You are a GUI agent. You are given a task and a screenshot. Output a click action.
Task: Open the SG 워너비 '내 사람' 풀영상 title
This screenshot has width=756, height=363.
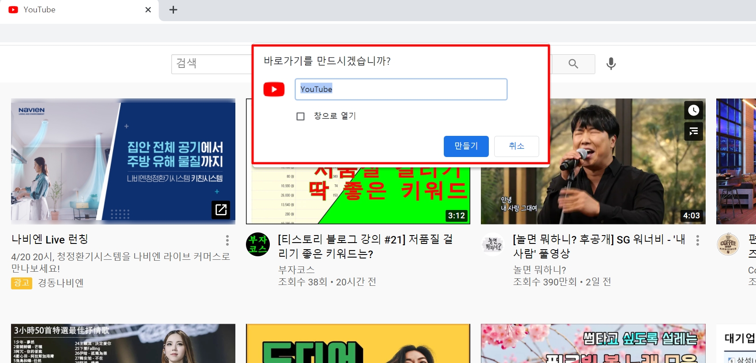[599, 247]
